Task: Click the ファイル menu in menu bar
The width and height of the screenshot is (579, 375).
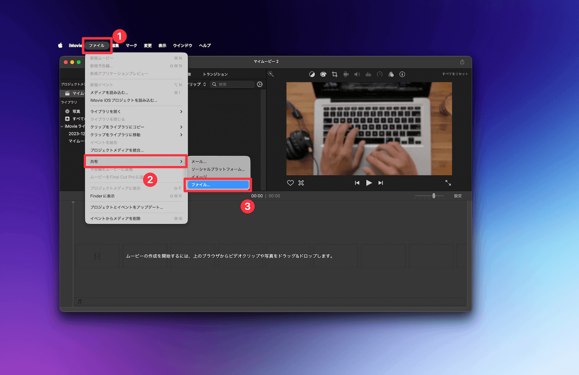Action: 97,45
